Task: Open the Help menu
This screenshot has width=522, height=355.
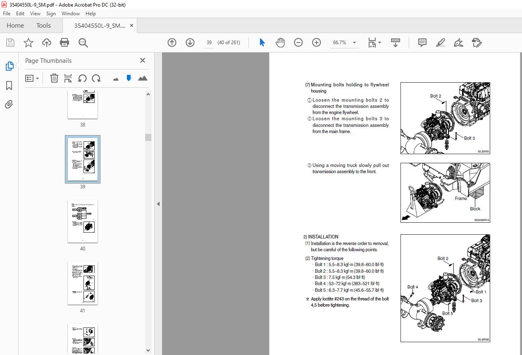Action: (x=91, y=14)
